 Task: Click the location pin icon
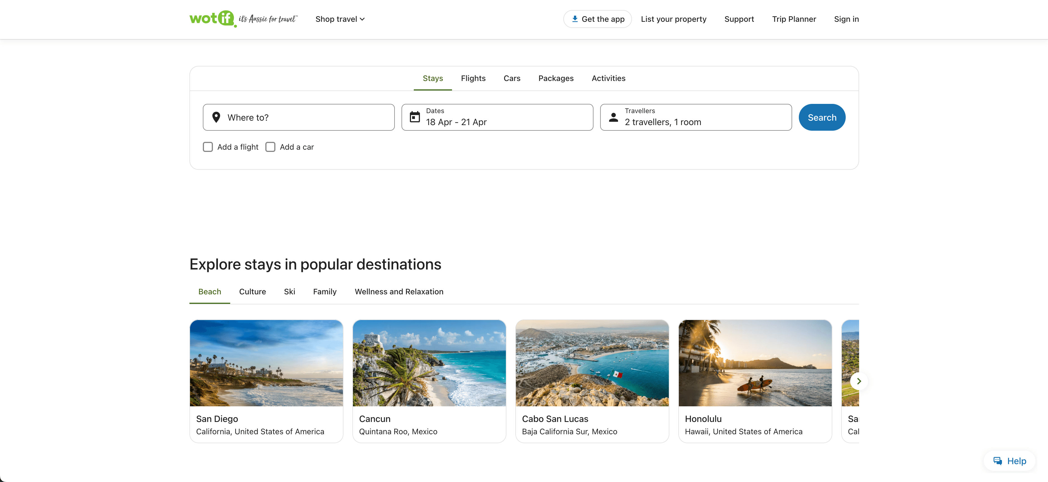point(216,117)
